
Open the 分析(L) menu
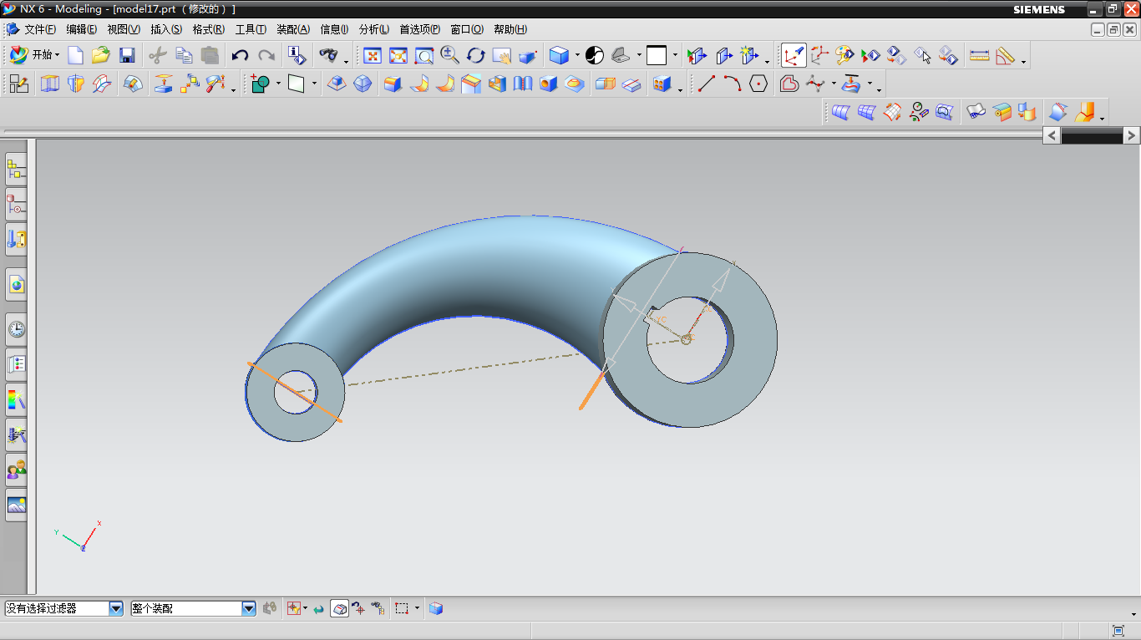[x=373, y=29]
